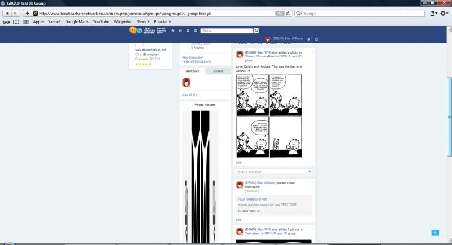
Task: Click navbar avatar of Sian Williams
Action: pyautogui.click(x=267, y=39)
